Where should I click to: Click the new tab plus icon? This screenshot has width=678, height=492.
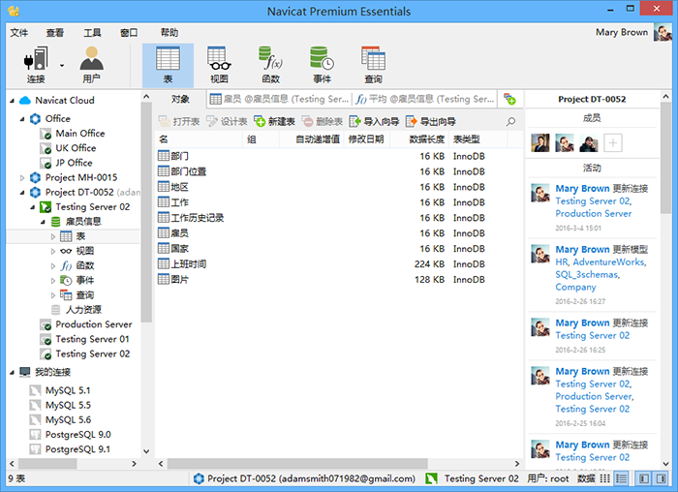coord(509,99)
